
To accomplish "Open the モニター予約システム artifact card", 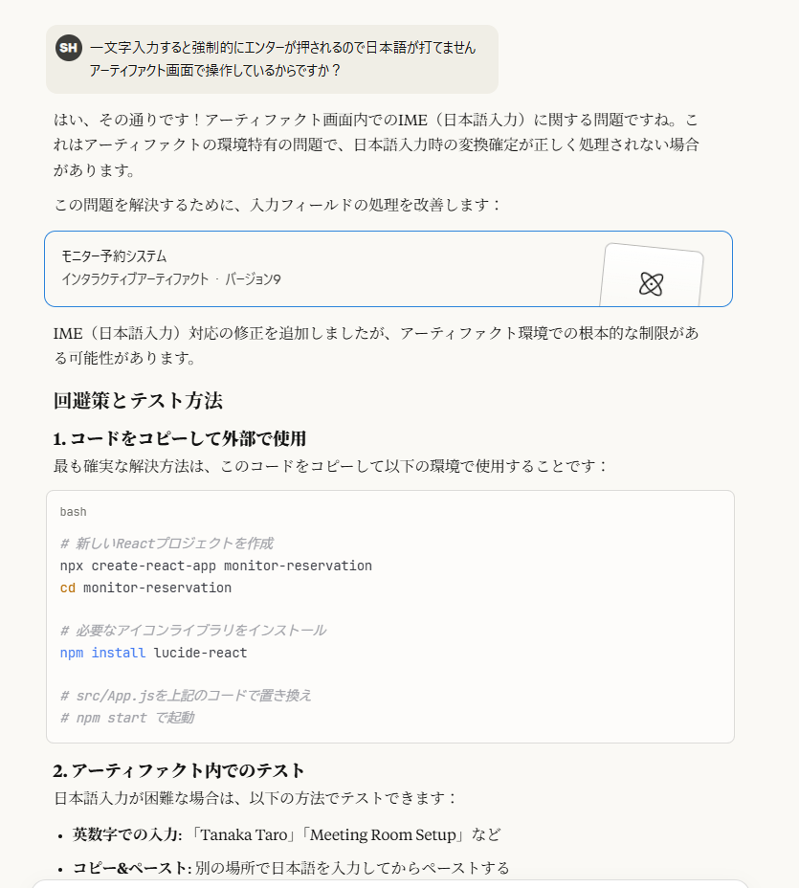I will click(388, 269).
